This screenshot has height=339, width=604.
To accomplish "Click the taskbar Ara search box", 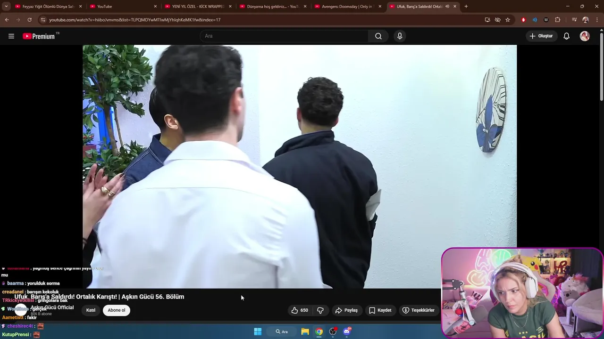I will tap(282, 331).
